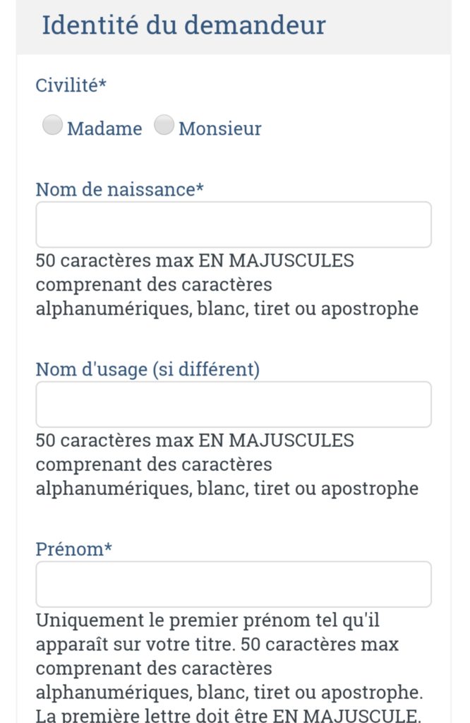Select the Monsieur radio button
The image size is (470, 723).
tap(164, 125)
